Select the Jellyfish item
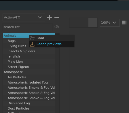129x113 pixels. click(x=29, y=56)
